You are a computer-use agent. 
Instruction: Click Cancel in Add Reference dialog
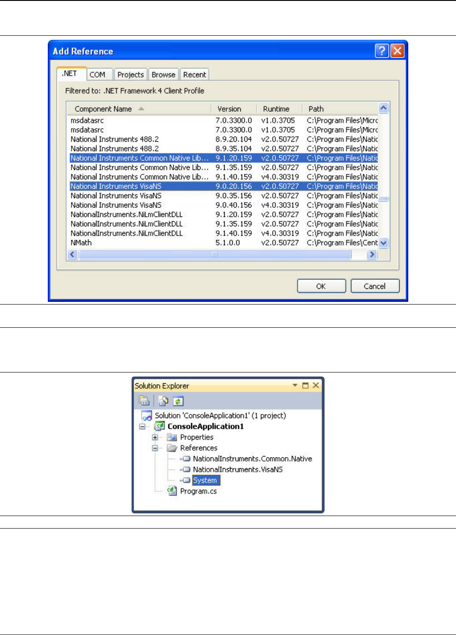tap(375, 286)
